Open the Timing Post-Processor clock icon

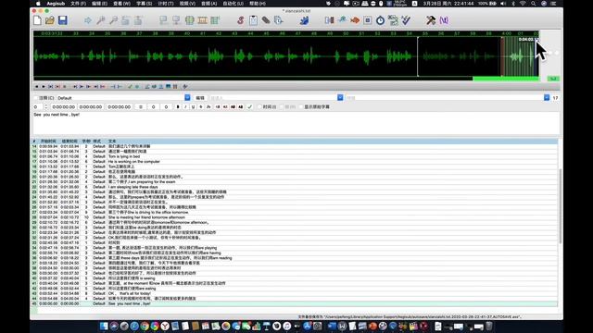[380, 20]
